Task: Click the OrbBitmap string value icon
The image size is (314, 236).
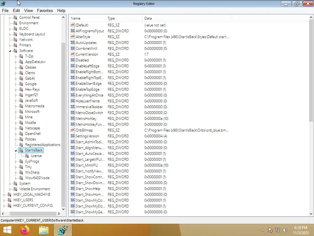Action: [72, 130]
